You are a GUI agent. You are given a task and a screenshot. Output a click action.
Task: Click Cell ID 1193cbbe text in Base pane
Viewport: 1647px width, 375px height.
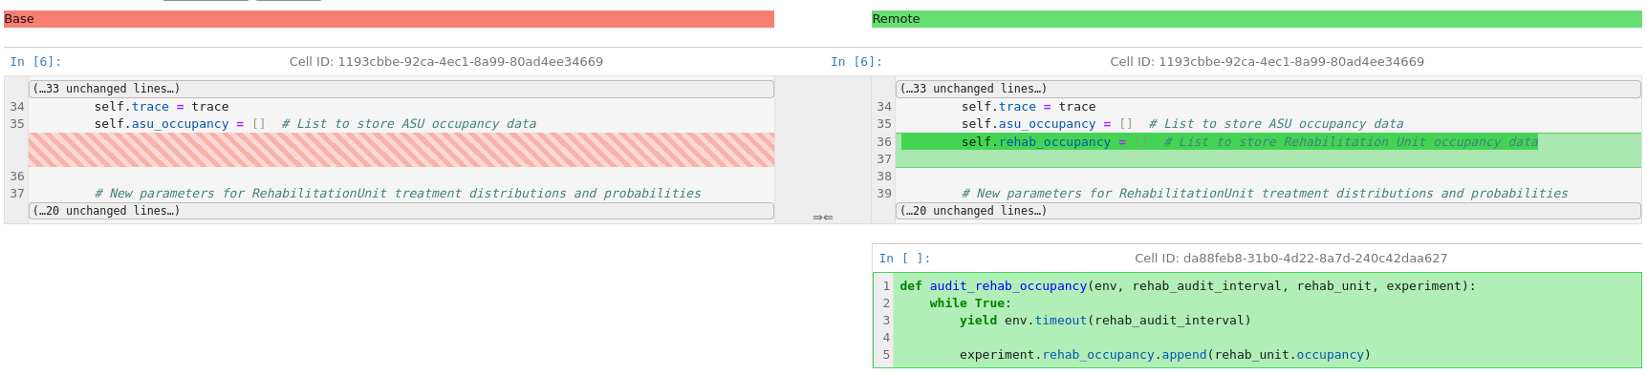(445, 62)
